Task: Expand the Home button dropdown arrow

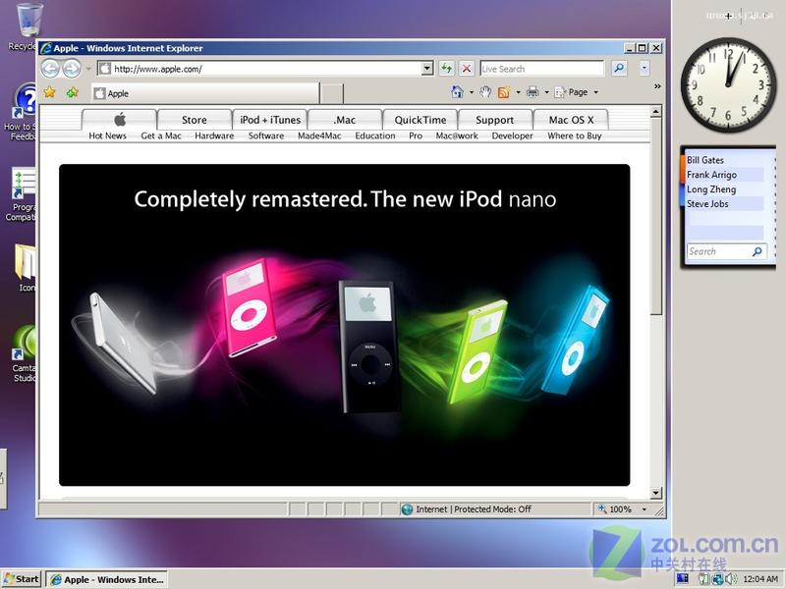Action: [472, 92]
